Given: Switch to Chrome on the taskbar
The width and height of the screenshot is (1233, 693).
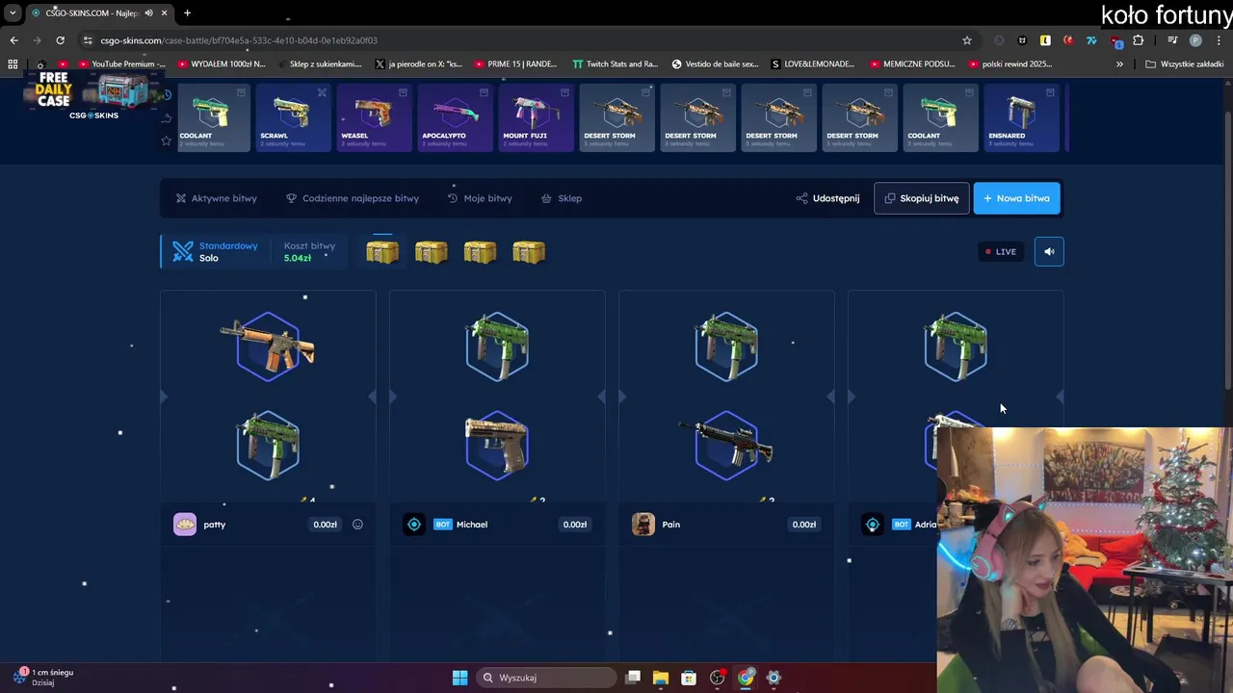Looking at the screenshot, I should (746, 678).
